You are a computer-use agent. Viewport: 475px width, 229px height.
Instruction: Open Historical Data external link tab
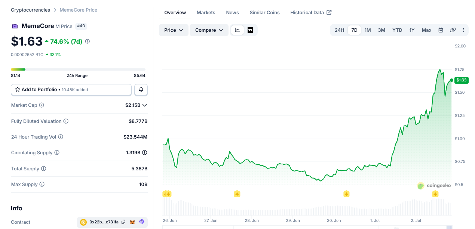(311, 13)
